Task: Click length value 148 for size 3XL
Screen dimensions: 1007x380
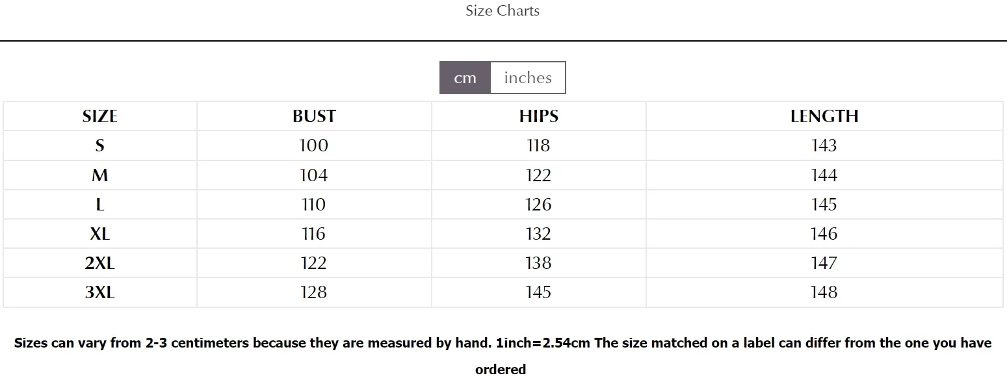Action: [x=824, y=292]
